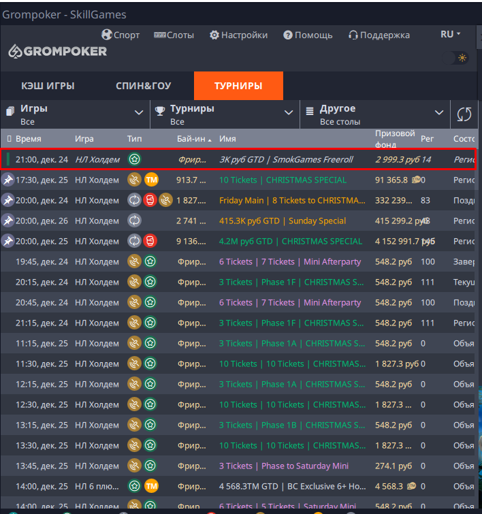
Task: Click green star icon in 11:15 дек. 25 row
Action: click(x=150, y=343)
